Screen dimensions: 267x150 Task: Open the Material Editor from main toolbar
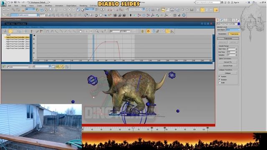(178, 10)
